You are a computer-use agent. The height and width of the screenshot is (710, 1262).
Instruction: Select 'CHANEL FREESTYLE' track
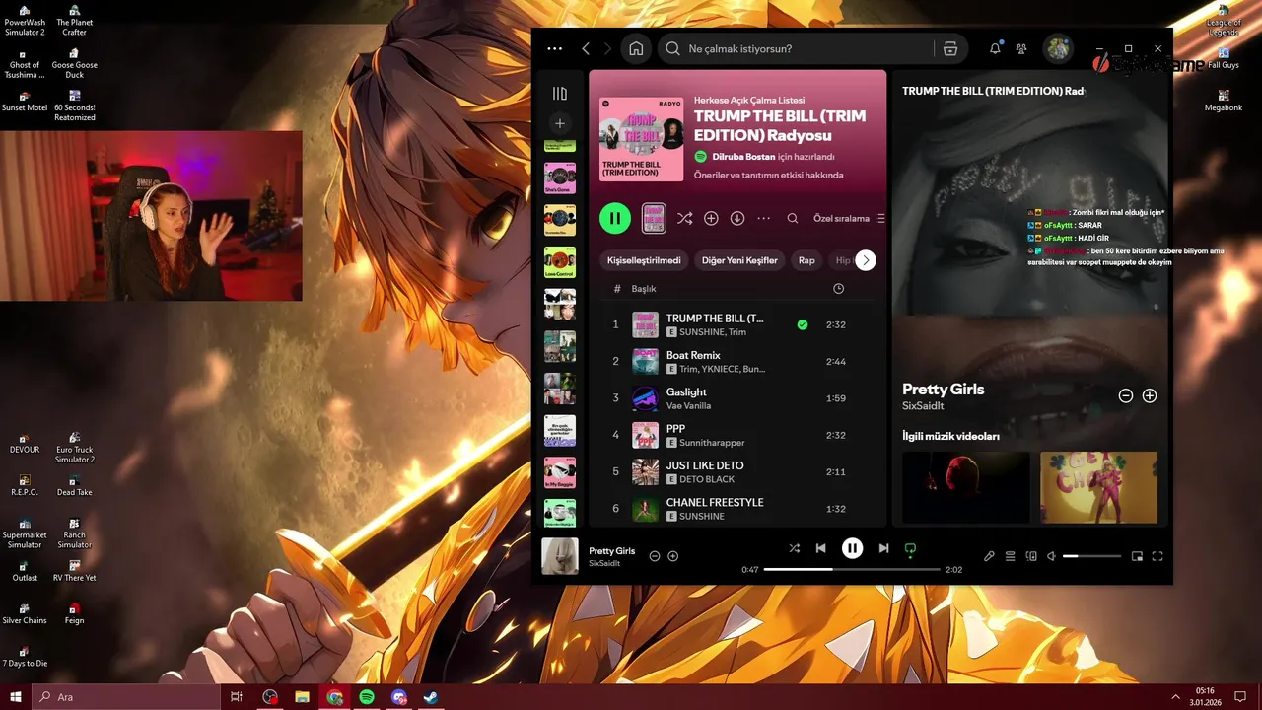(737, 509)
